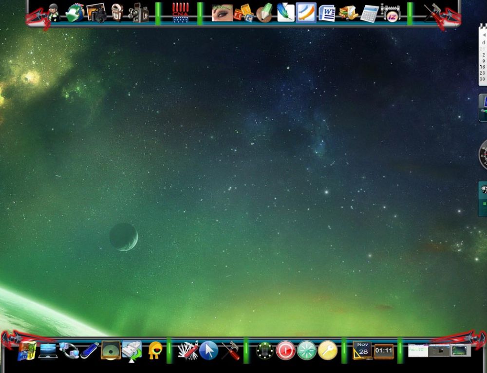Click the Nov 28 date display on bottom dock
This screenshot has width=487, height=373.
[x=362, y=351]
